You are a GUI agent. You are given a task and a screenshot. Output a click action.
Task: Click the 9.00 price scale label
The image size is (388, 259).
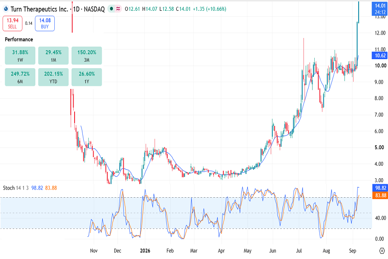click(379, 82)
